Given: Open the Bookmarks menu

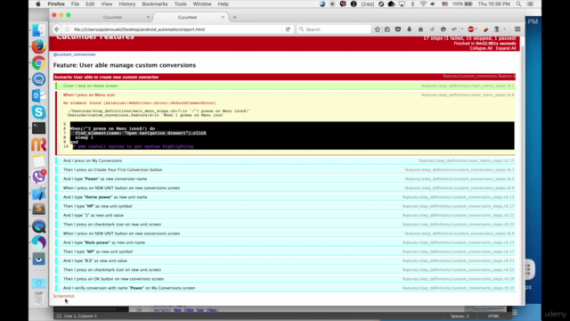Looking at the screenshot, I should (154, 4).
